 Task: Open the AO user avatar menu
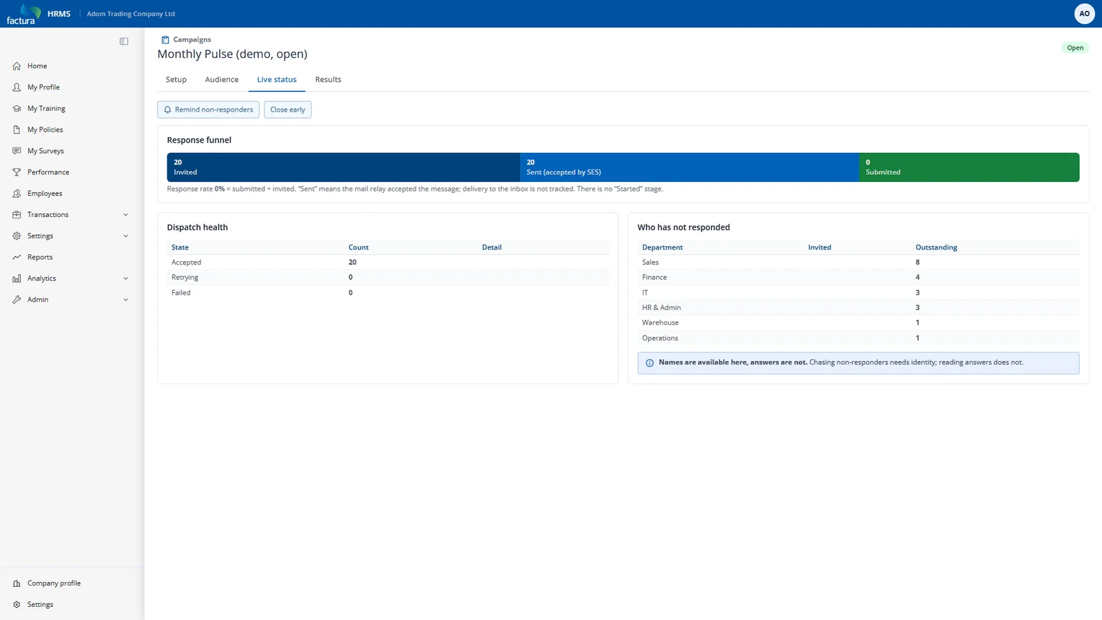pyautogui.click(x=1084, y=14)
